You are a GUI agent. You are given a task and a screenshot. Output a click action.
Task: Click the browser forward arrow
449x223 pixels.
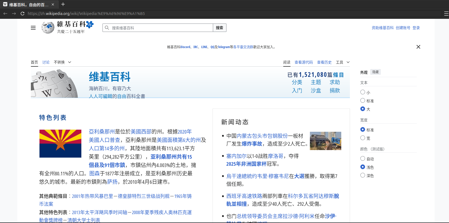click(14, 14)
